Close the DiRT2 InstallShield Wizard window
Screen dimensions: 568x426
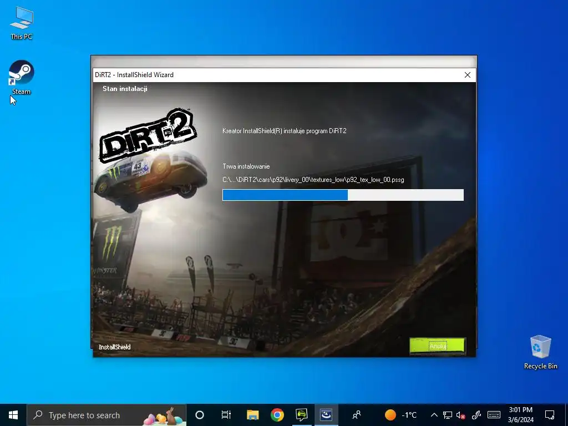tap(467, 75)
